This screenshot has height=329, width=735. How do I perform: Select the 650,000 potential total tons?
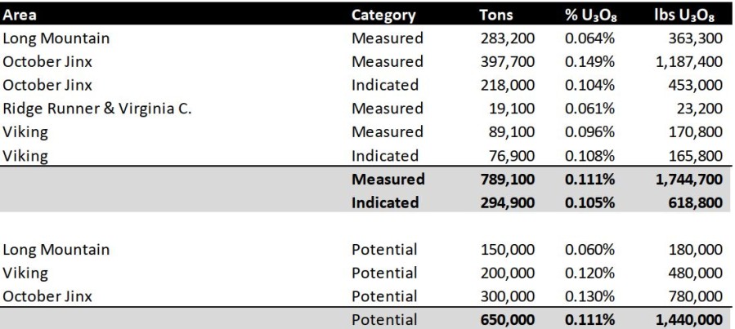point(507,320)
